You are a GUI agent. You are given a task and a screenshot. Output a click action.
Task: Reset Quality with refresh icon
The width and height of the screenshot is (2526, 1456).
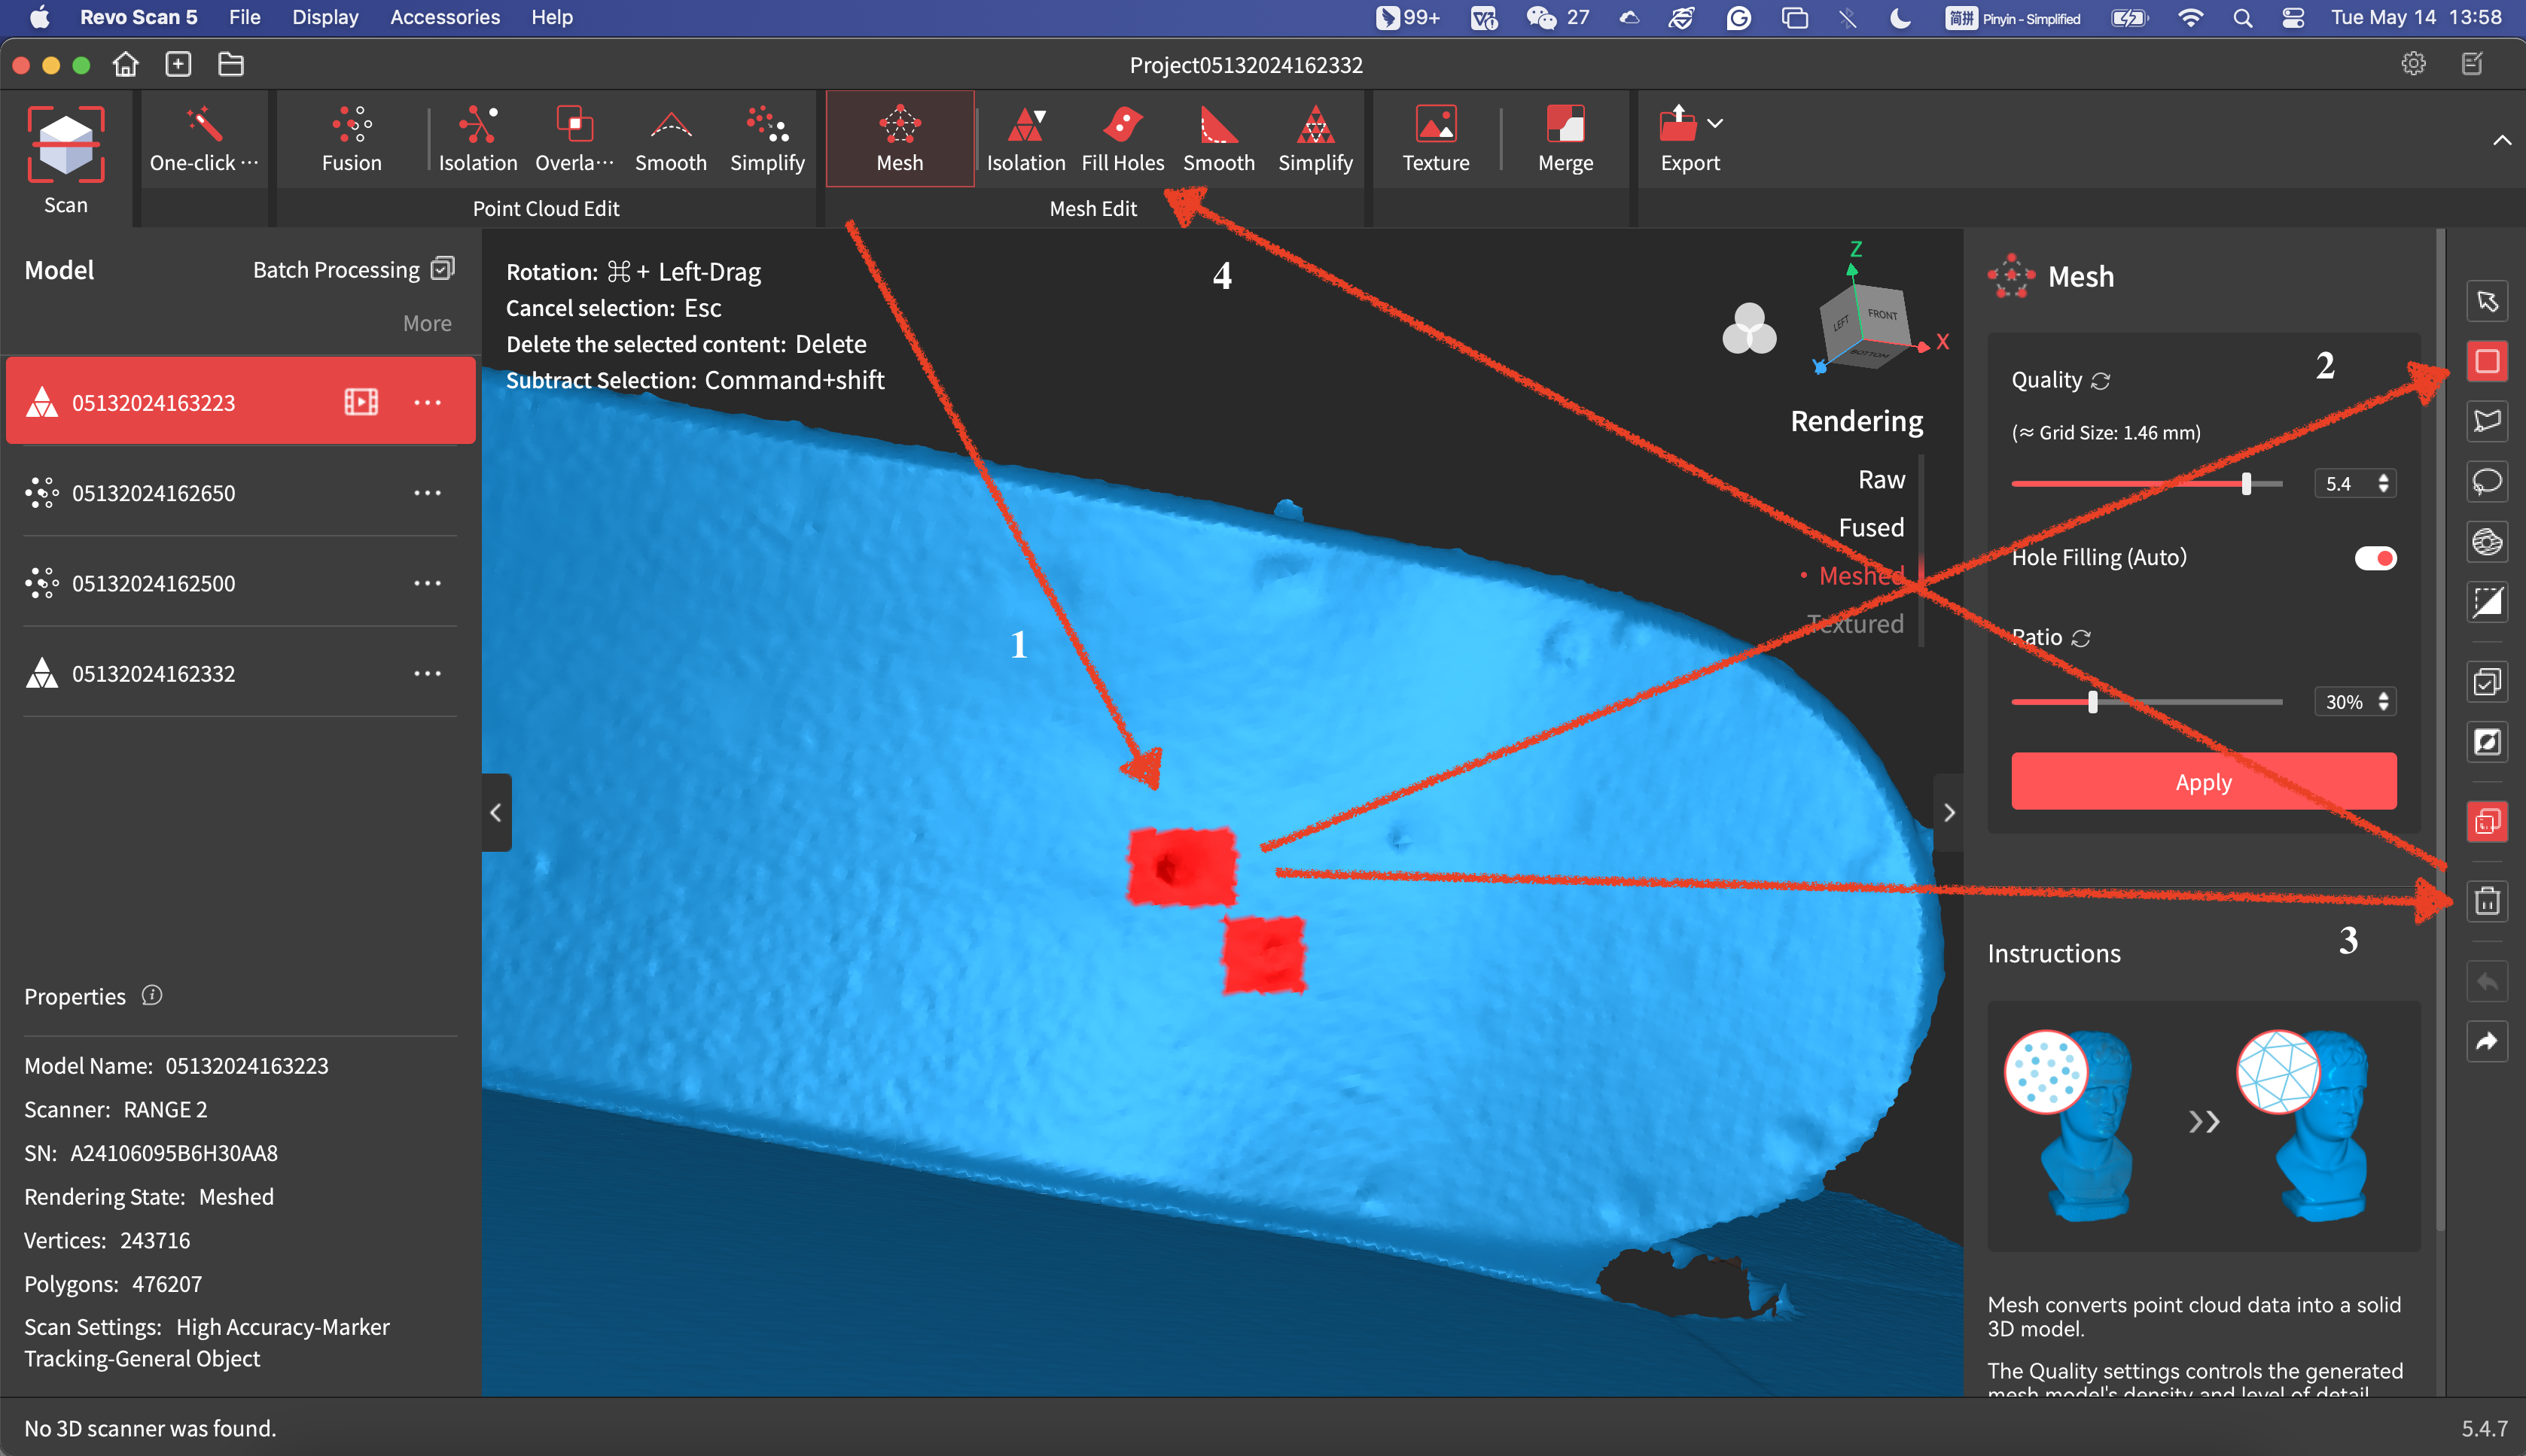point(2101,381)
